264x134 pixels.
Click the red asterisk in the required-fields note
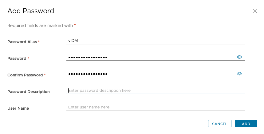point(75,25)
